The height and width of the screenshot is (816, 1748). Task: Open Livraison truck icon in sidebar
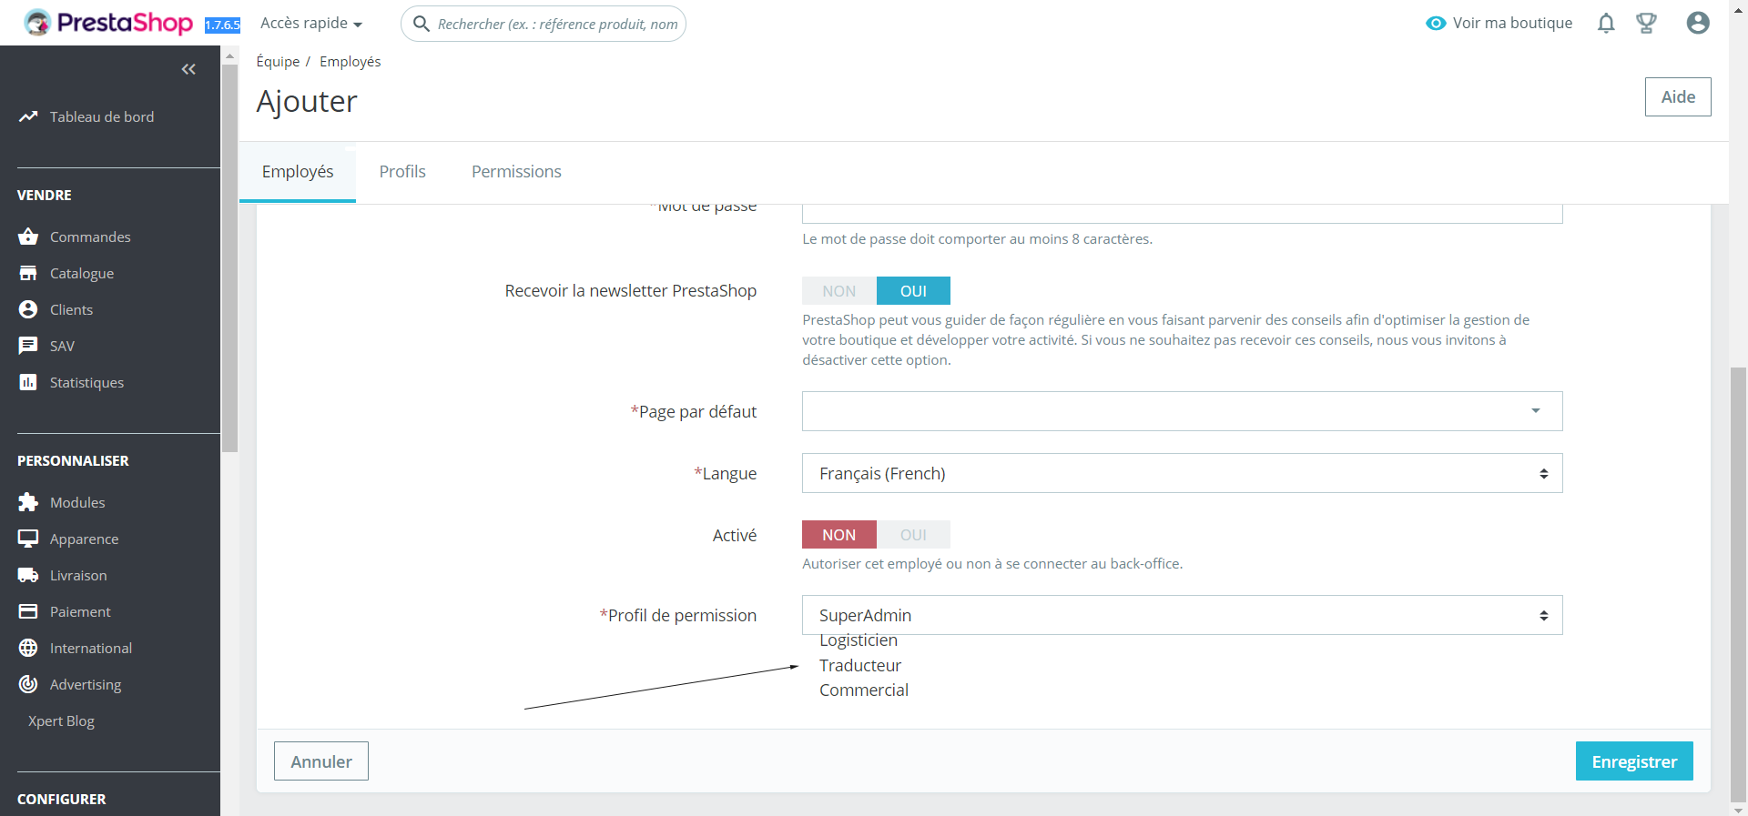pyautogui.click(x=28, y=575)
